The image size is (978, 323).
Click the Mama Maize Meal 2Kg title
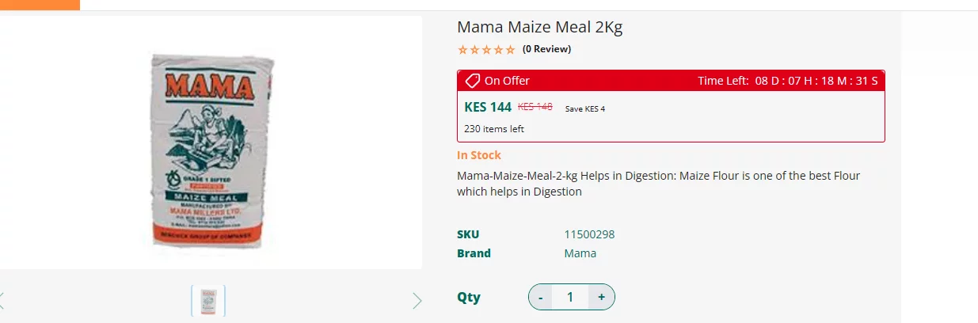(x=540, y=27)
